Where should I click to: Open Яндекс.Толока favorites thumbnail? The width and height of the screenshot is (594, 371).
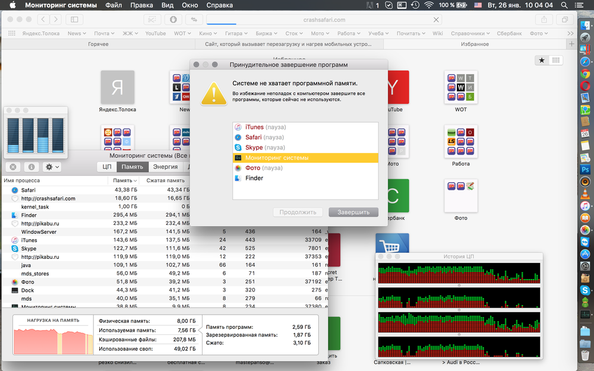pyautogui.click(x=118, y=87)
